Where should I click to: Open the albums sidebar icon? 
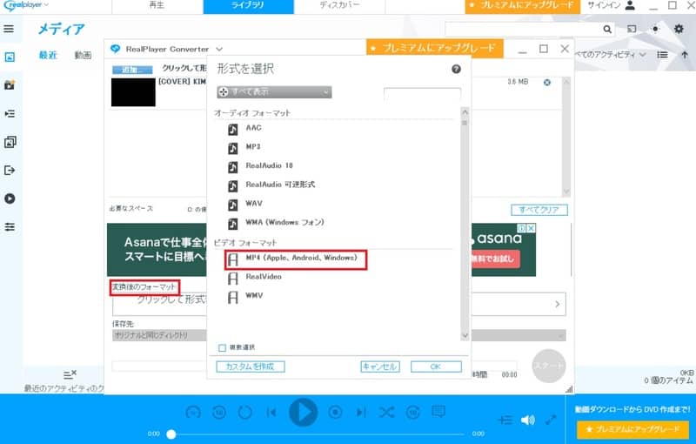point(10,142)
